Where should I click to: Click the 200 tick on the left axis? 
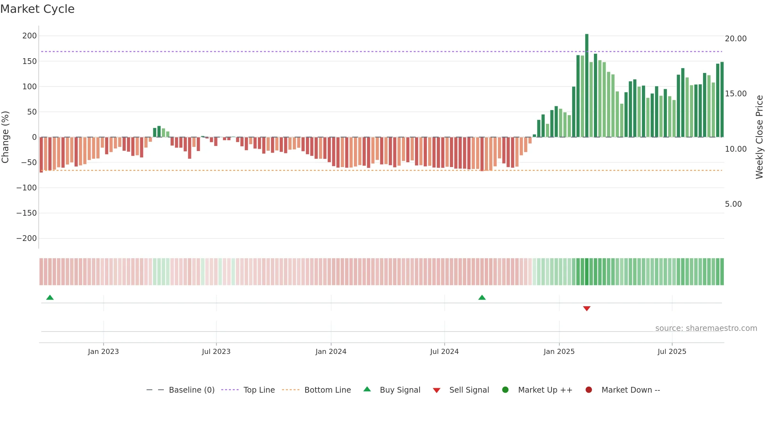[29, 36]
